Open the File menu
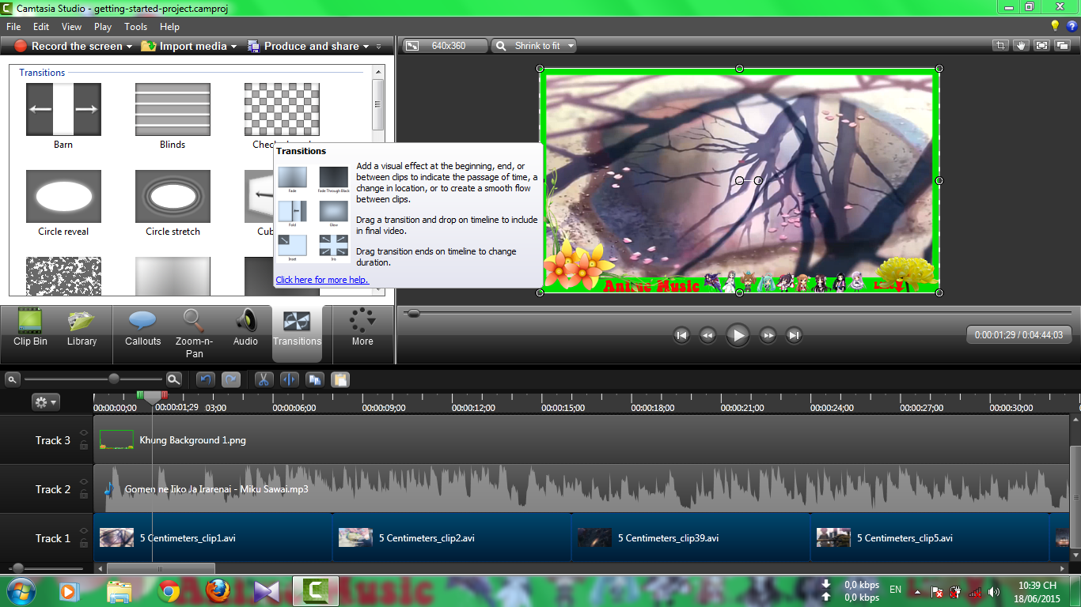 (x=13, y=27)
